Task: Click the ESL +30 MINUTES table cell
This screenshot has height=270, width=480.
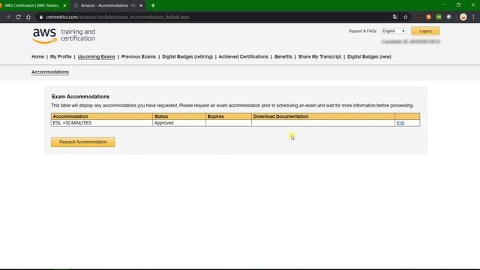Action: tap(102, 123)
